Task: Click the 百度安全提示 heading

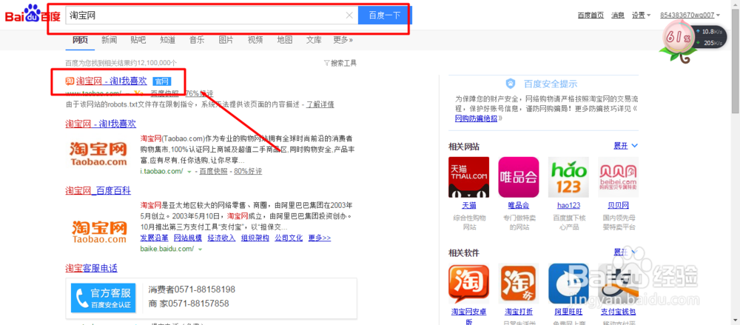Action: [551, 84]
